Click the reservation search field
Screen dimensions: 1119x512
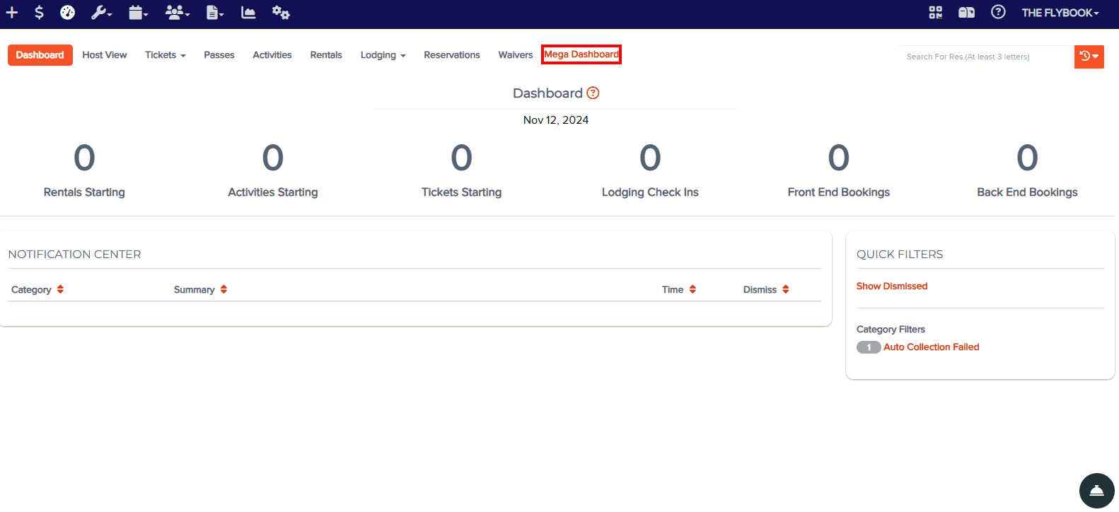point(986,57)
